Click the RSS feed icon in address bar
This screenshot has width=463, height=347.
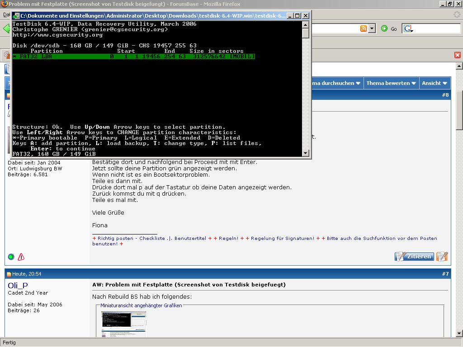coord(364,28)
